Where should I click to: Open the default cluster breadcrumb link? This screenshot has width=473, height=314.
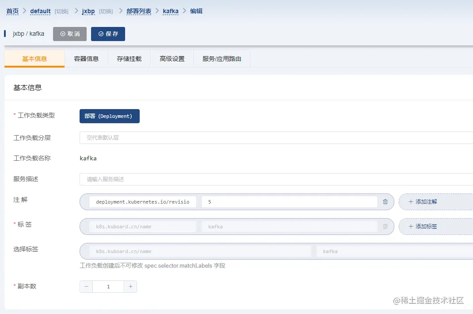[x=40, y=11]
